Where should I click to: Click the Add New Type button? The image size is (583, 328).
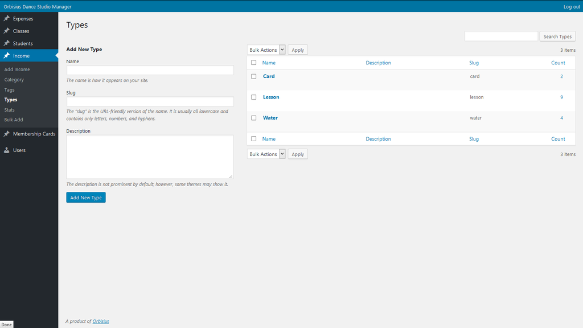click(86, 198)
